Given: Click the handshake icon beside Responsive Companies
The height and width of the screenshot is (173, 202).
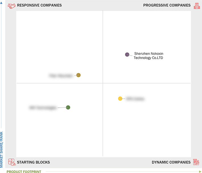Looking at the screenshot, I should [x=12, y=6].
